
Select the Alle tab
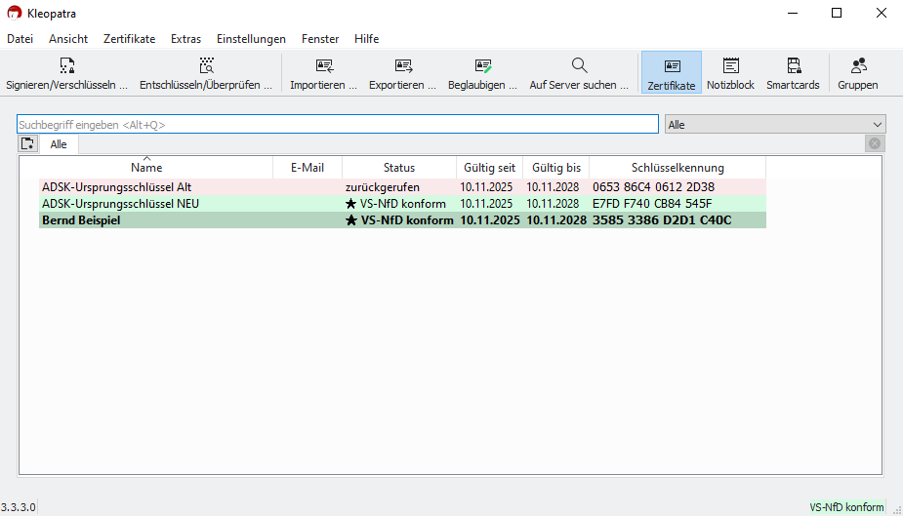(59, 144)
